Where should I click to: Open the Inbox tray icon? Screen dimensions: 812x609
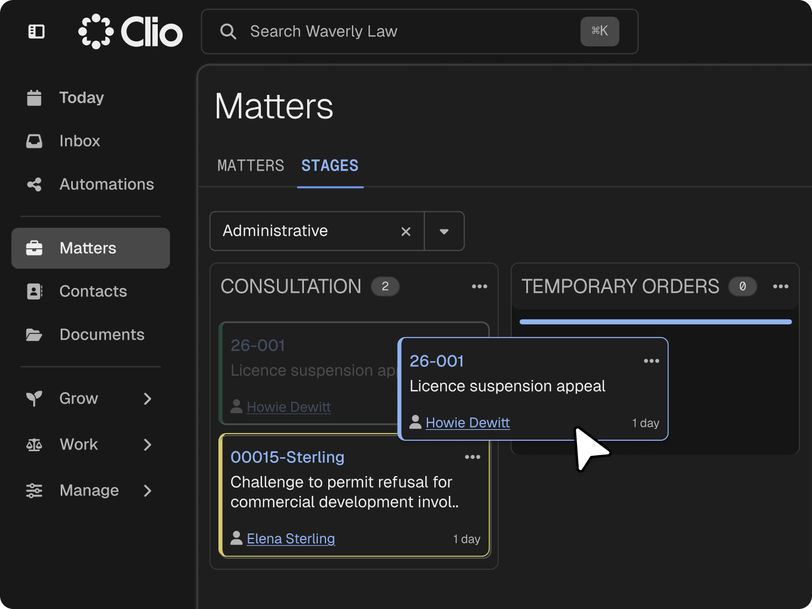pos(34,141)
